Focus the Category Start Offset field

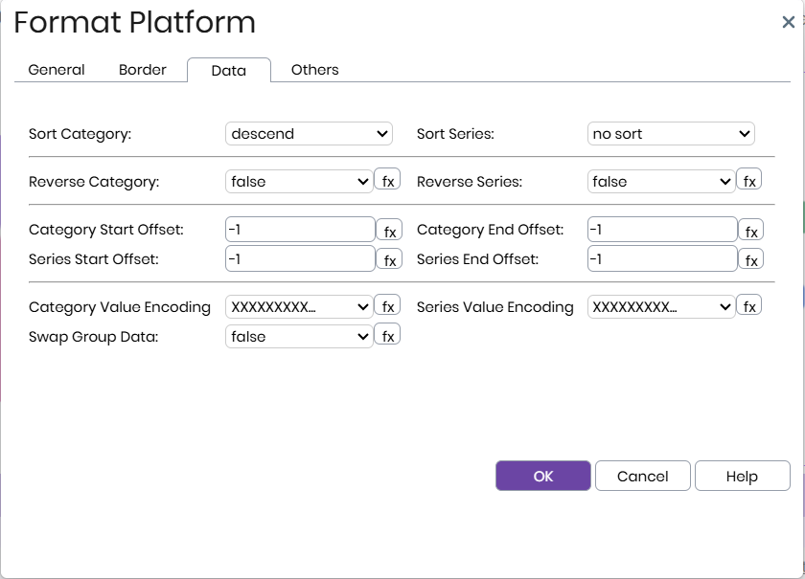click(300, 230)
